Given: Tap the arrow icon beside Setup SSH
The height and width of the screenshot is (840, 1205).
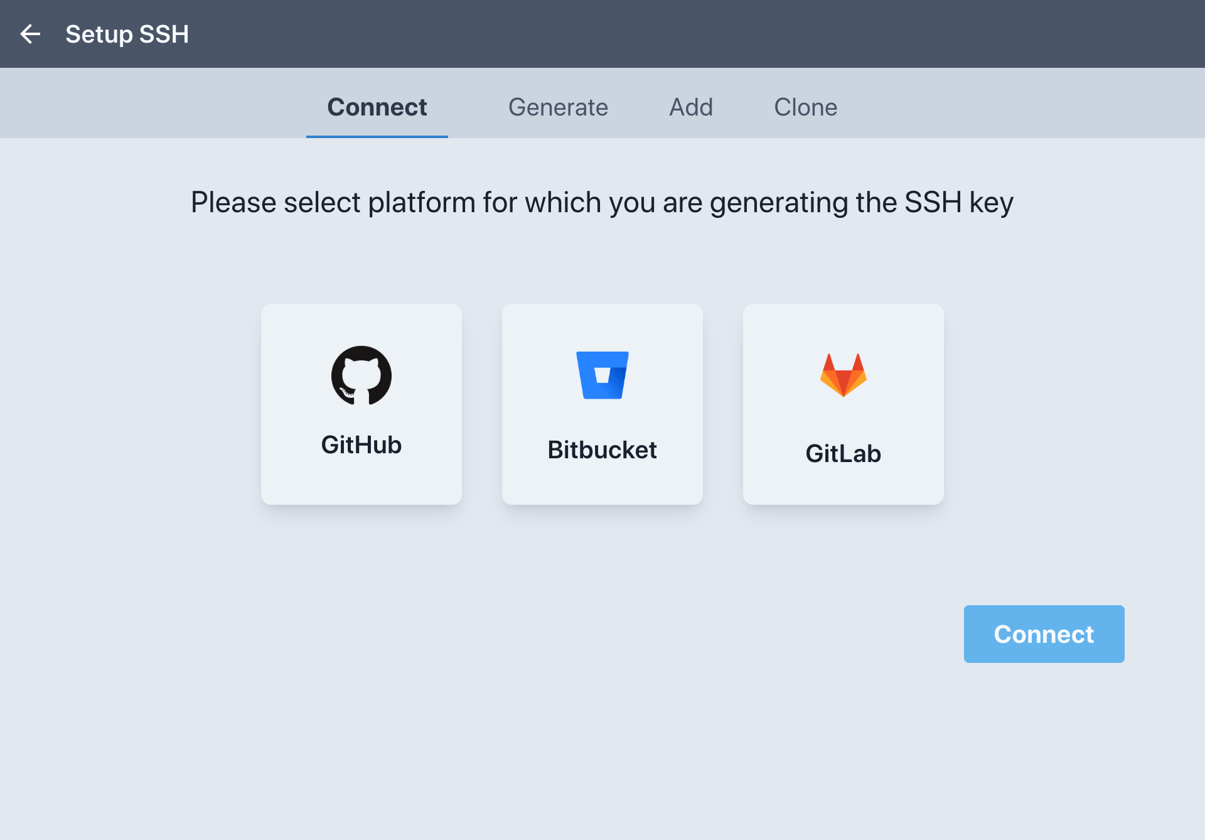Looking at the screenshot, I should (x=29, y=34).
